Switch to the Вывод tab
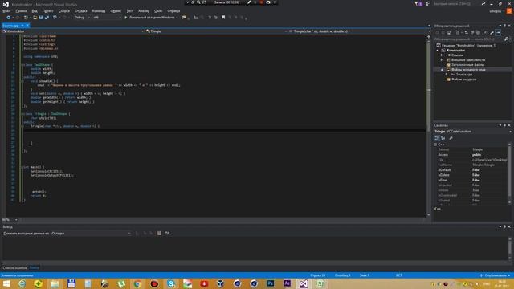 [x=34, y=267]
